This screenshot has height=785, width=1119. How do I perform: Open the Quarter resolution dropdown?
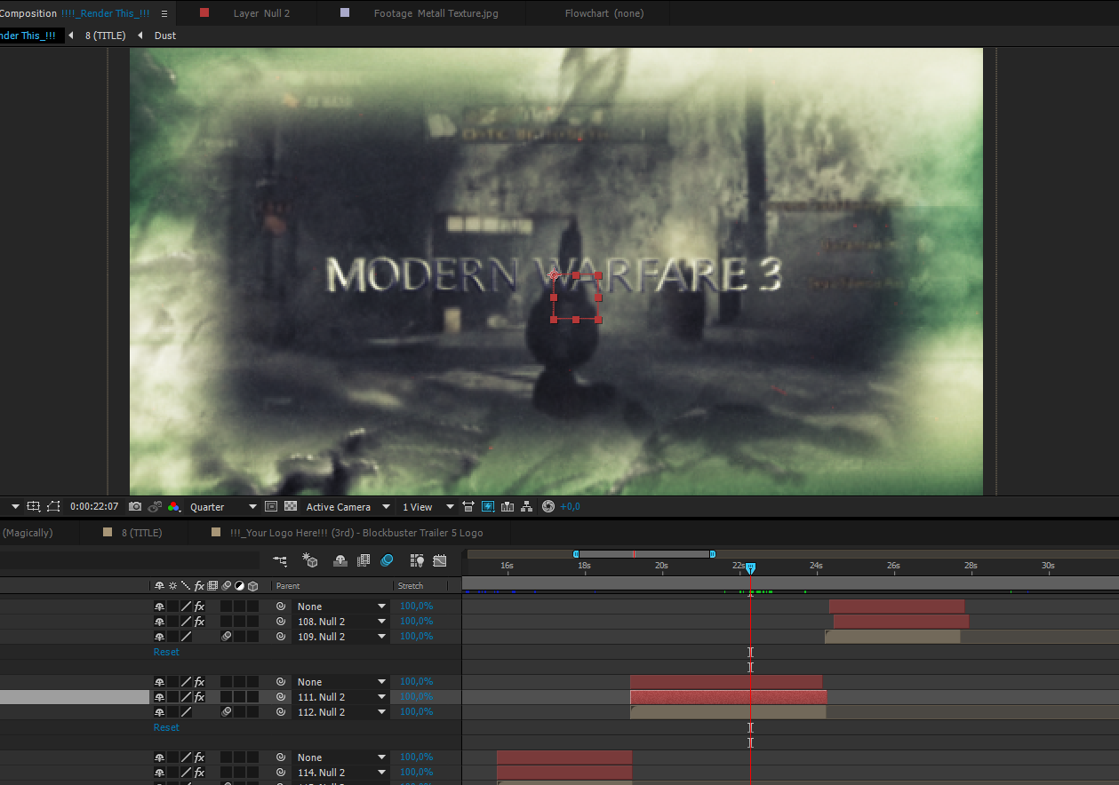click(223, 507)
